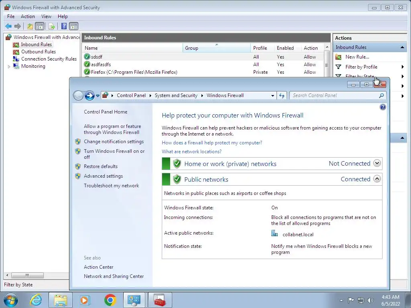
Task: Open Windows Media Player from taskbar
Action: tap(85, 300)
